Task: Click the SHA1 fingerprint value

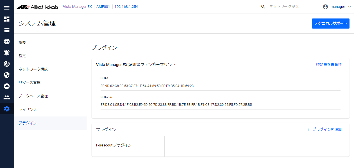Action: coord(147,86)
